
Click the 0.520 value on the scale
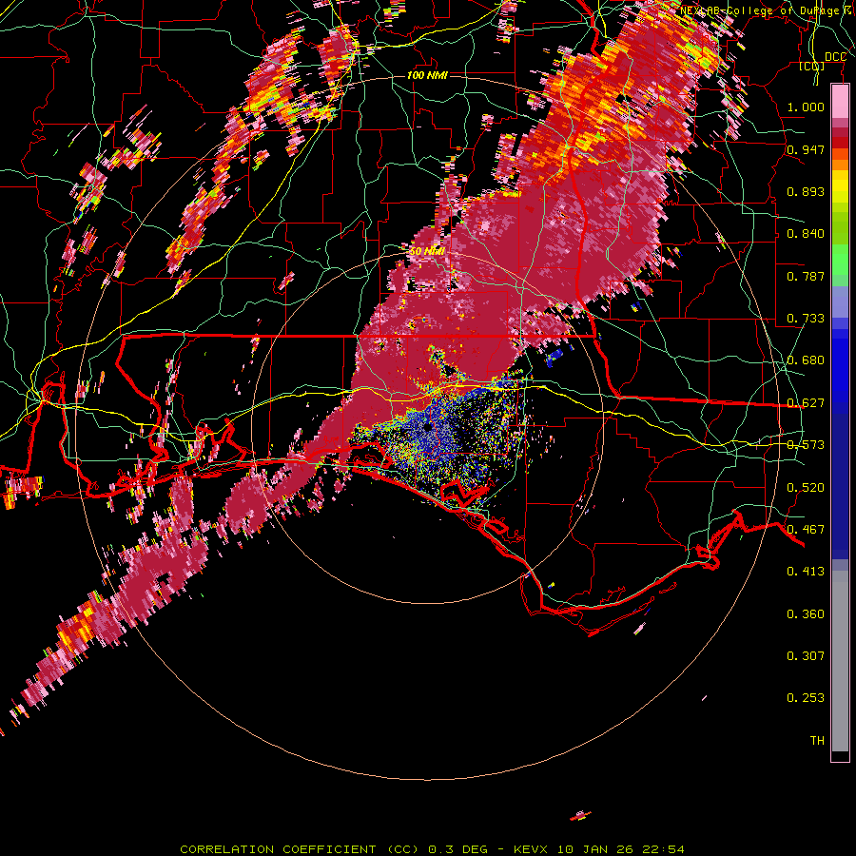click(806, 488)
